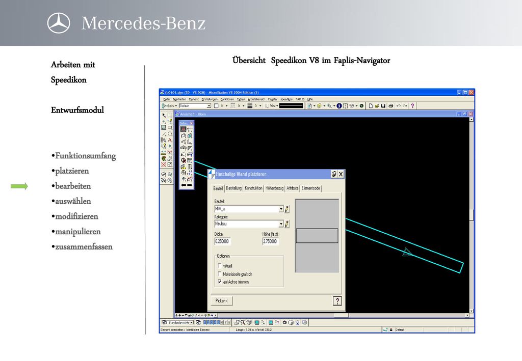Select the Place Circle tool
This screenshot has height=361, width=522.
pos(170,133)
